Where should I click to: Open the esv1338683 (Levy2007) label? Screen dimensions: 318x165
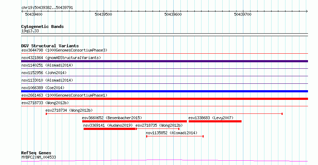tap(211, 118)
